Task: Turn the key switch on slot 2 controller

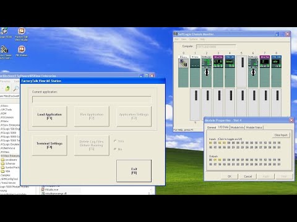Action: point(207,72)
